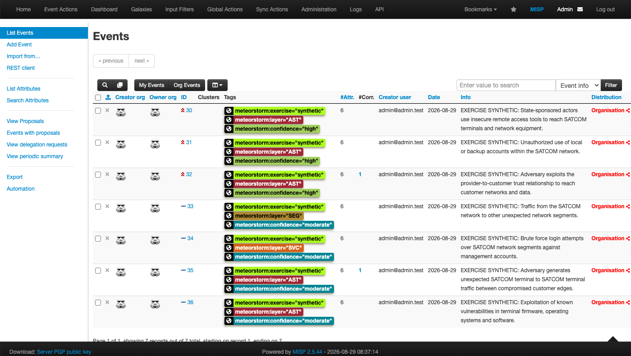This screenshot has width=631, height=356.
Task: Open the column selector dropdown
Action: 217,85
